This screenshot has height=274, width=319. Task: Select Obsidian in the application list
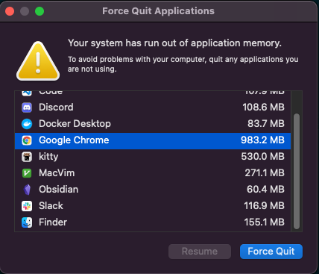tap(153, 190)
